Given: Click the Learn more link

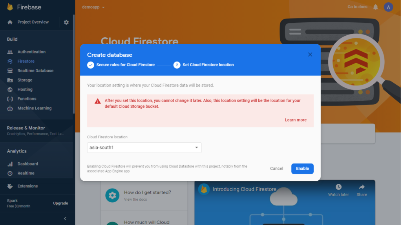Looking at the screenshot, I should [296, 120].
